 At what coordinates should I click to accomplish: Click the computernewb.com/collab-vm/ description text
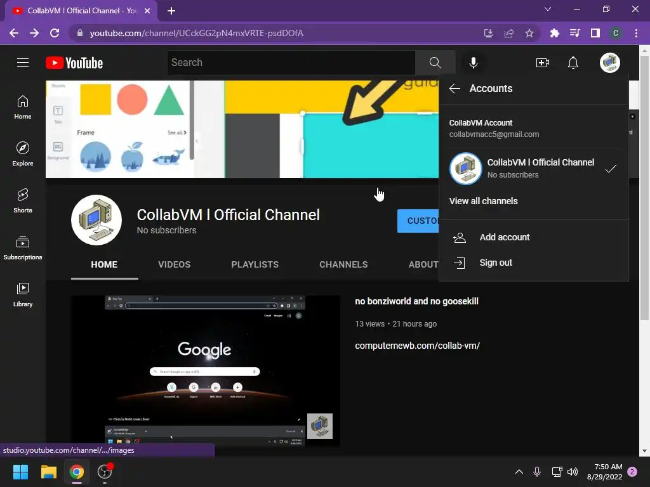(417, 346)
